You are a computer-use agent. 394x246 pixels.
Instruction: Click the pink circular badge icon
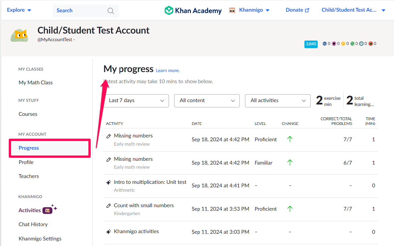pos(334,44)
